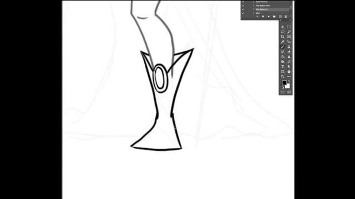This screenshot has height=199, width=355.
Task: Play the selected action
Action: [268, 17]
